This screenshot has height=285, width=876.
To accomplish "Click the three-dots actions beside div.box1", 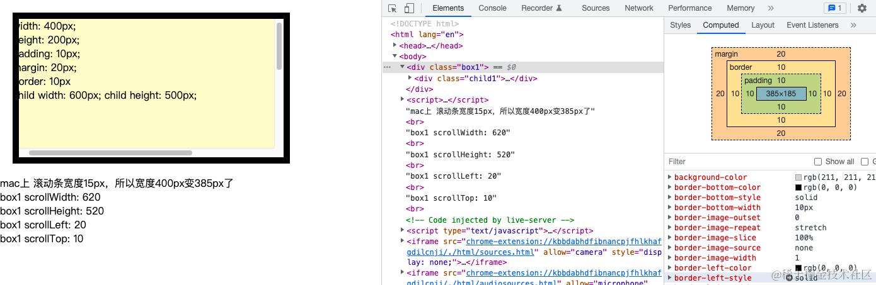I will pyautogui.click(x=386, y=67).
